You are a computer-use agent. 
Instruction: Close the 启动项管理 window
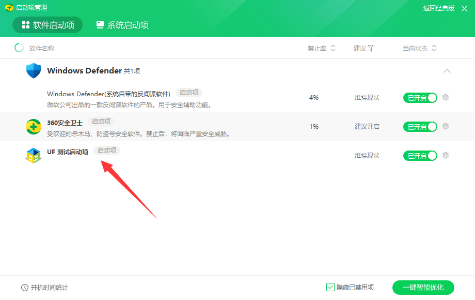[464, 8]
